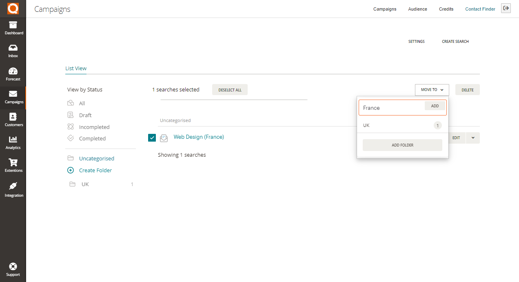The height and width of the screenshot is (282, 519).
Task: Uncheck the Web Design (France) search
Action: pyautogui.click(x=152, y=138)
